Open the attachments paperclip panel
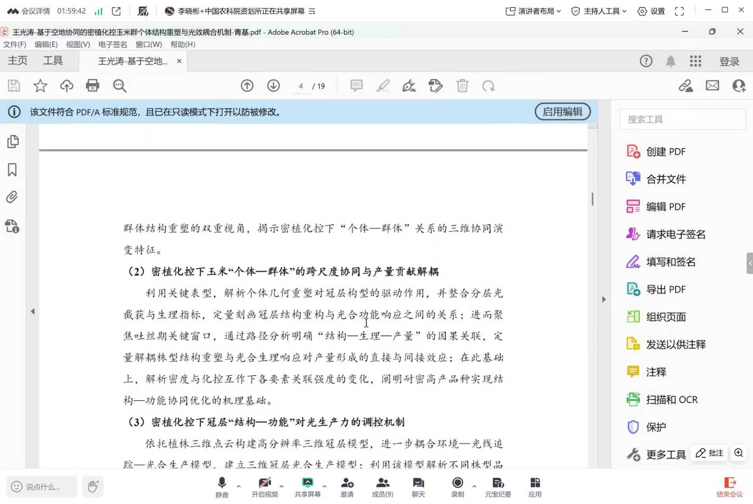The image size is (753, 504). pos(13,197)
